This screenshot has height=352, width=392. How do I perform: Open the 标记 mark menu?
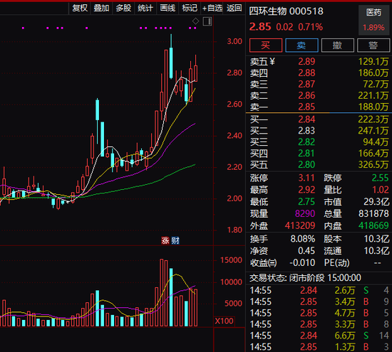(190, 9)
